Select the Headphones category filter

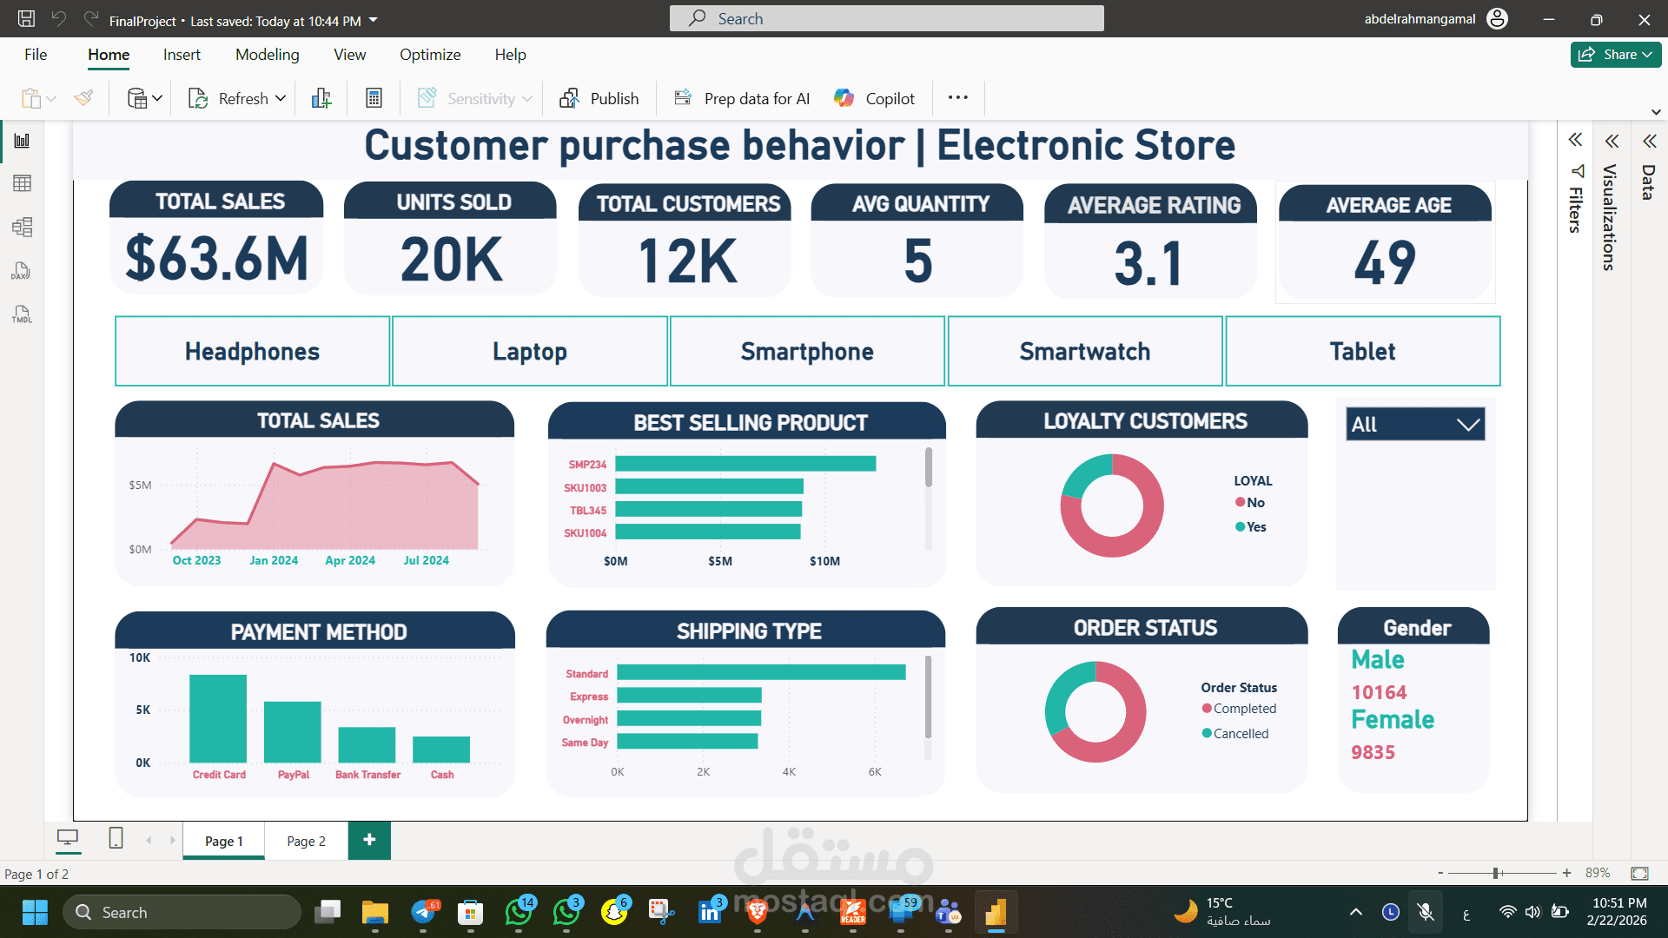[x=252, y=351]
